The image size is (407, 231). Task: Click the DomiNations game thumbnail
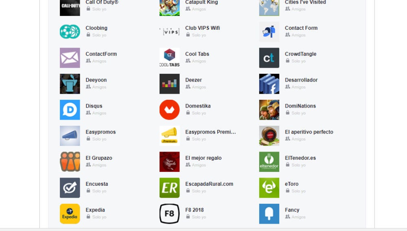pos(269,110)
